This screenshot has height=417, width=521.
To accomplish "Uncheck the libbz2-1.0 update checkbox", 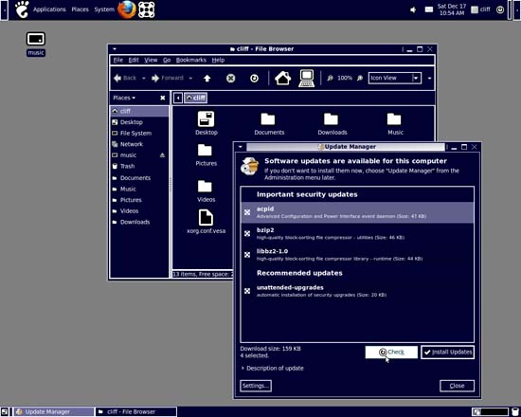I will click(247, 255).
